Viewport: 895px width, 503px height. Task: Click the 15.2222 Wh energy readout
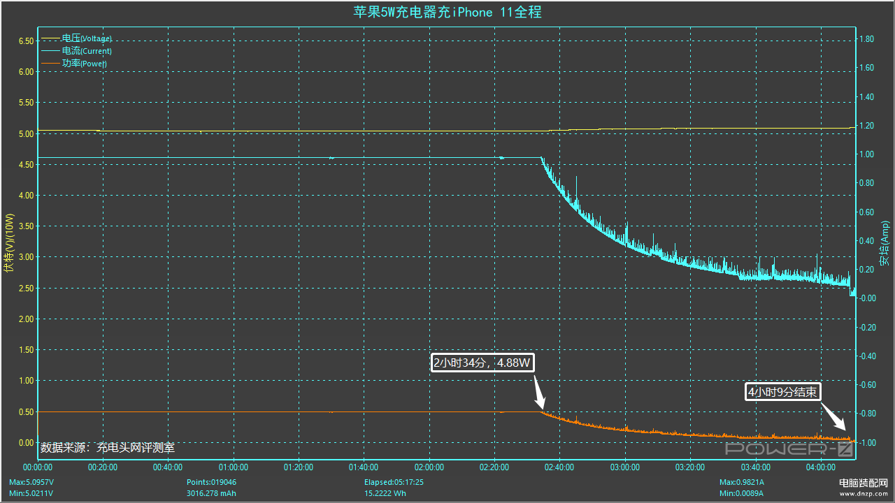[386, 494]
